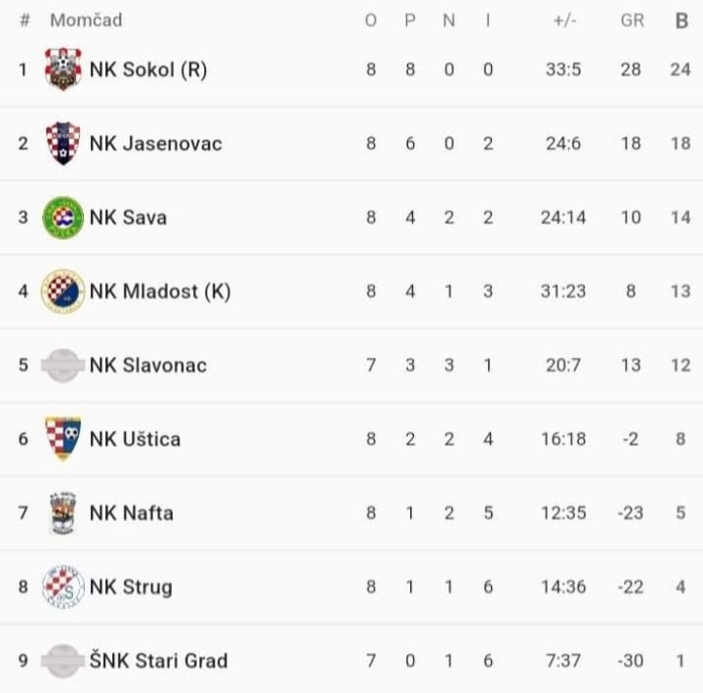Select the NK Sava green logo

pos(63,217)
